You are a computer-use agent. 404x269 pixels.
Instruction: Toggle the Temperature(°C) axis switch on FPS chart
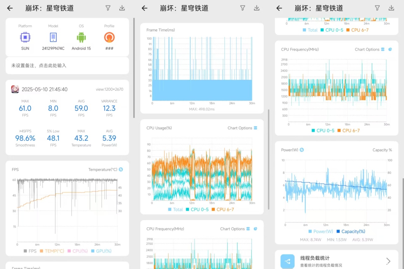click(x=121, y=169)
